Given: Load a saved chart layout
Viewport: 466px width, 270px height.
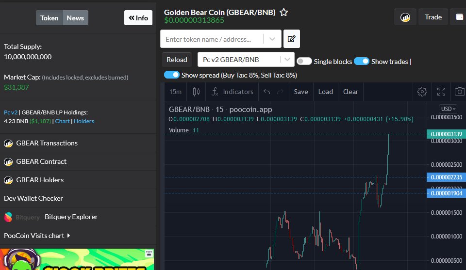Looking at the screenshot, I should coord(325,92).
